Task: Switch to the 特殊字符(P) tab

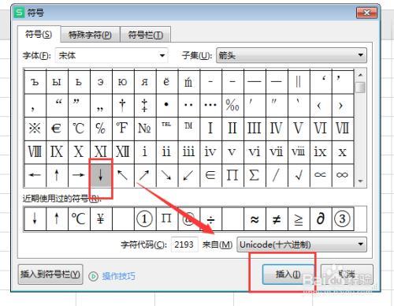Action: (90, 35)
